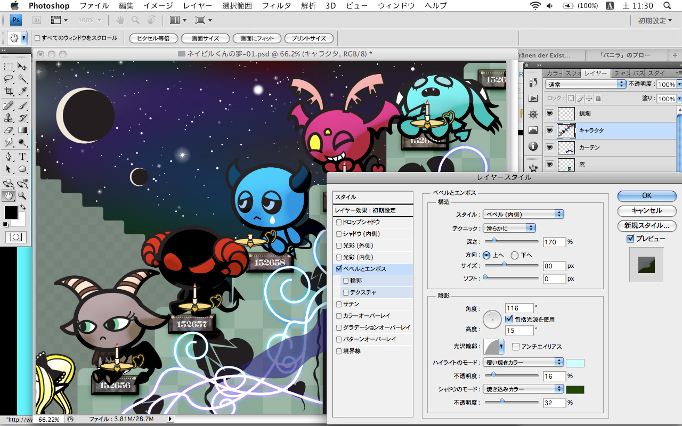Open the Histogram panel icon
The height and width of the screenshot is (426, 682).
click(533, 130)
